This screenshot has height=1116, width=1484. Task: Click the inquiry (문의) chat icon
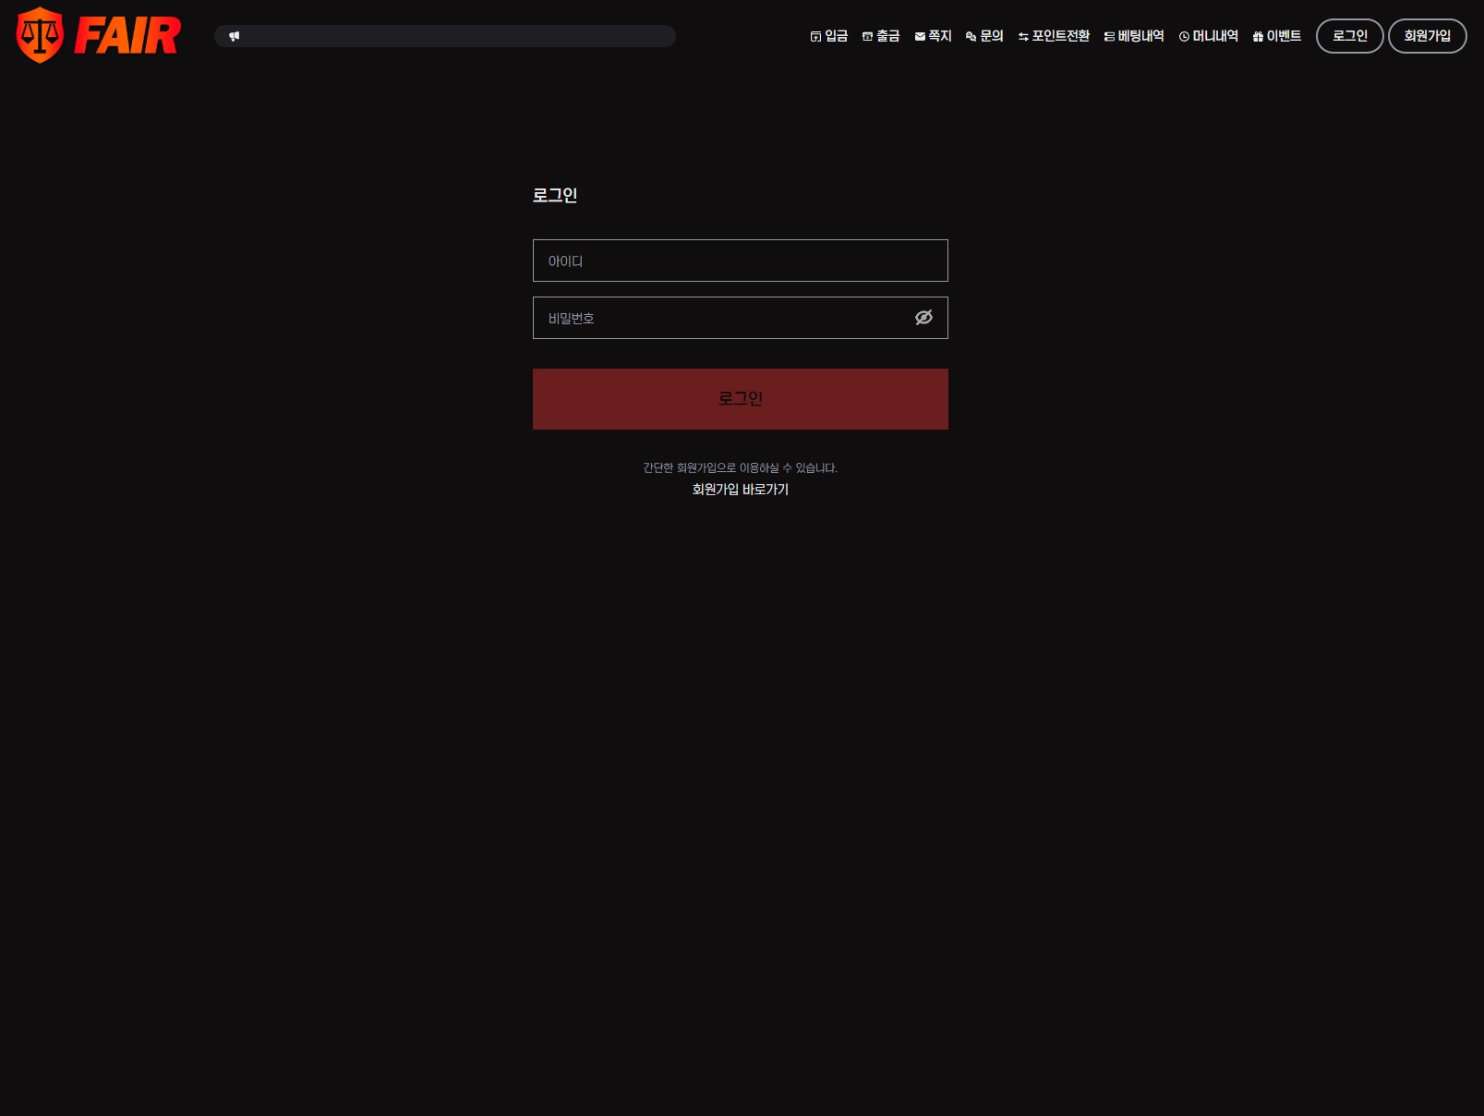tap(971, 37)
